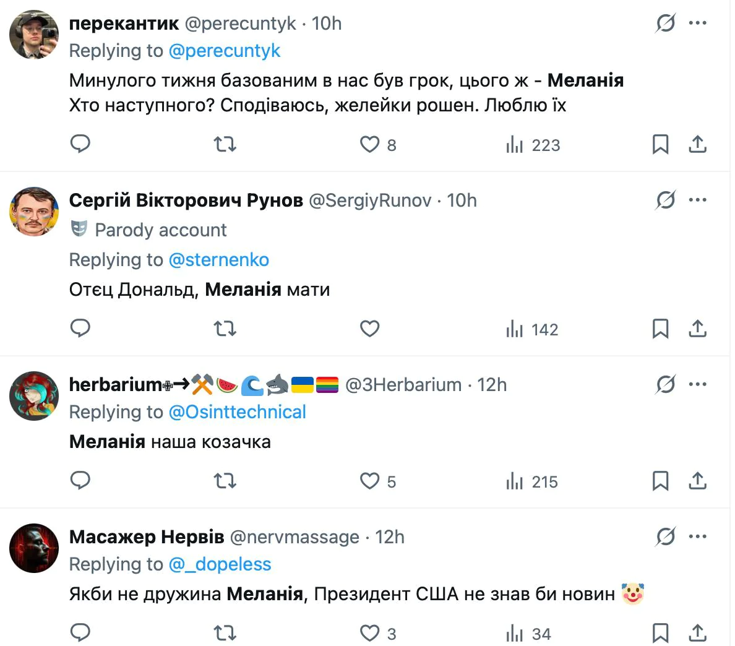View analytics showing 223 views
This screenshot has height=646, width=735.
(x=533, y=145)
